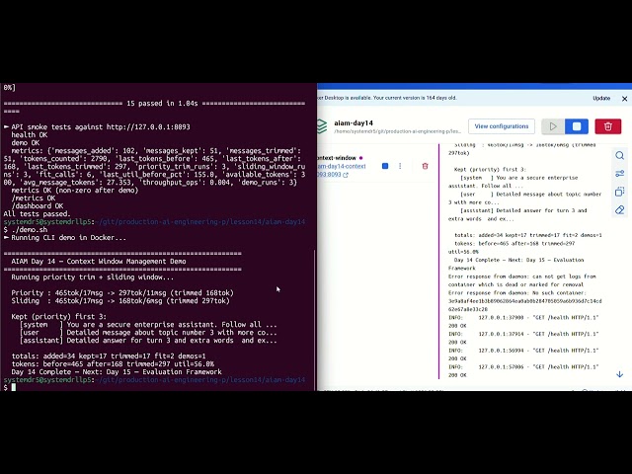Dismiss the Docker Desktop update banner

(x=624, y=99)
